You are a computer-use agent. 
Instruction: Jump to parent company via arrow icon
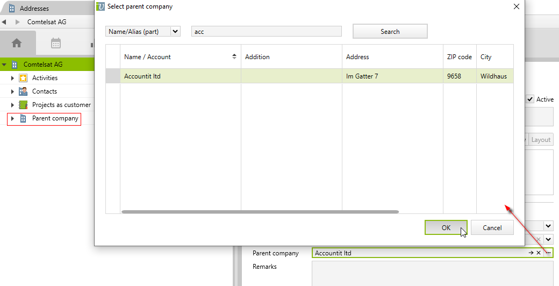(531, 253)
